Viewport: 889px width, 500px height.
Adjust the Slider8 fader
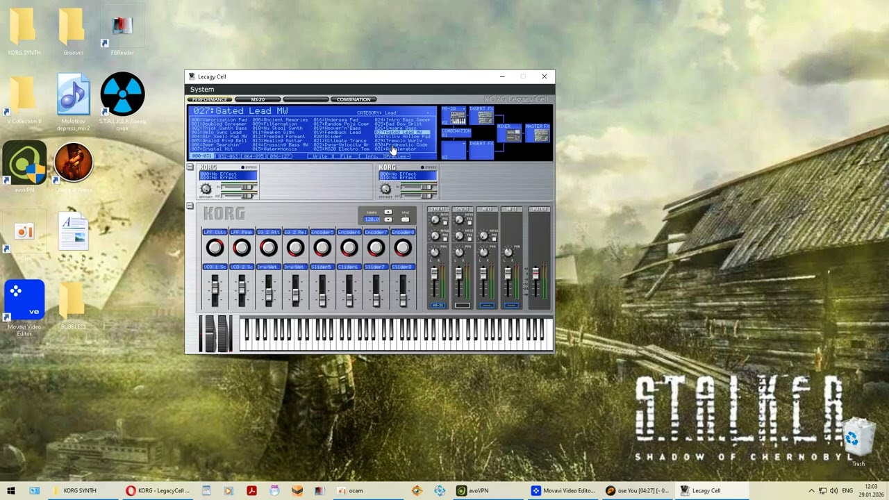403,299
